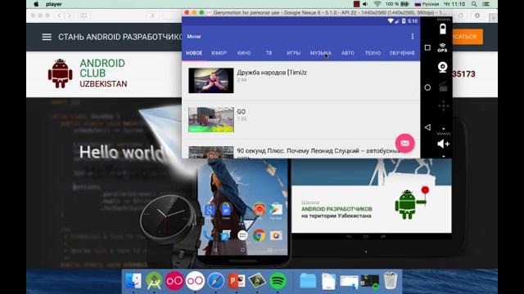Click the ANDROID CLUB heading text
The image size is (524, 294).
(x=102, y=68)
